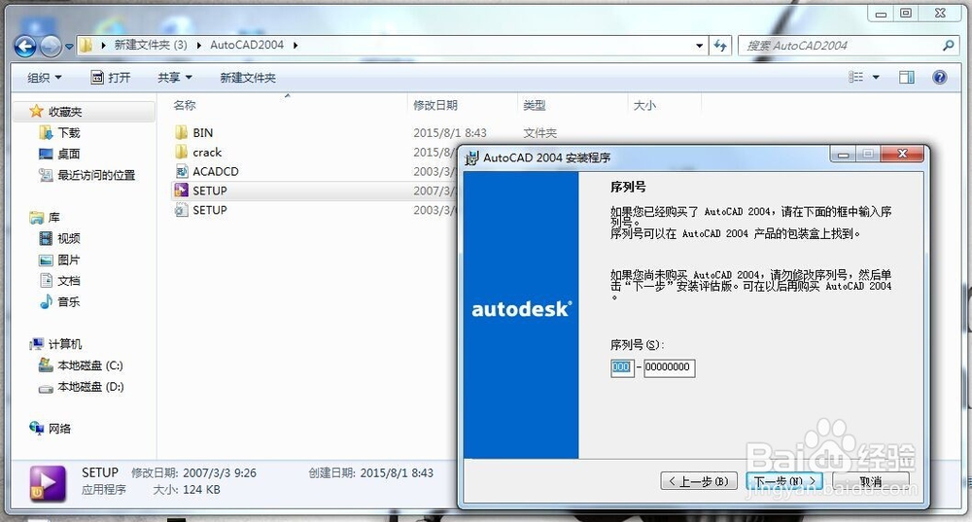Open Explorer help via question mark icon

(940, 77)
